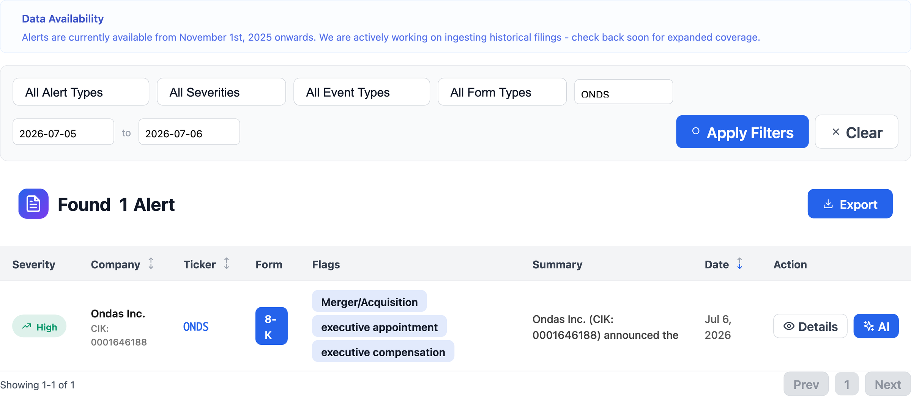Open AI analysis for Ondas alert
This screenshot has height=396, width=911.
tap(876, 326)
